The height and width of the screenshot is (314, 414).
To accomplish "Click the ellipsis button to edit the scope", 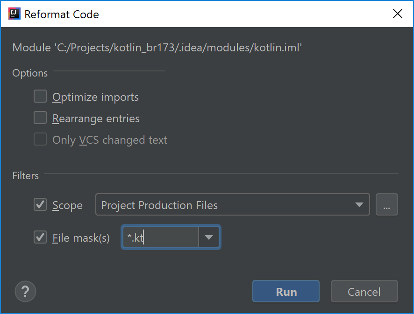I will pyautogui.click(x=387, y=204).
